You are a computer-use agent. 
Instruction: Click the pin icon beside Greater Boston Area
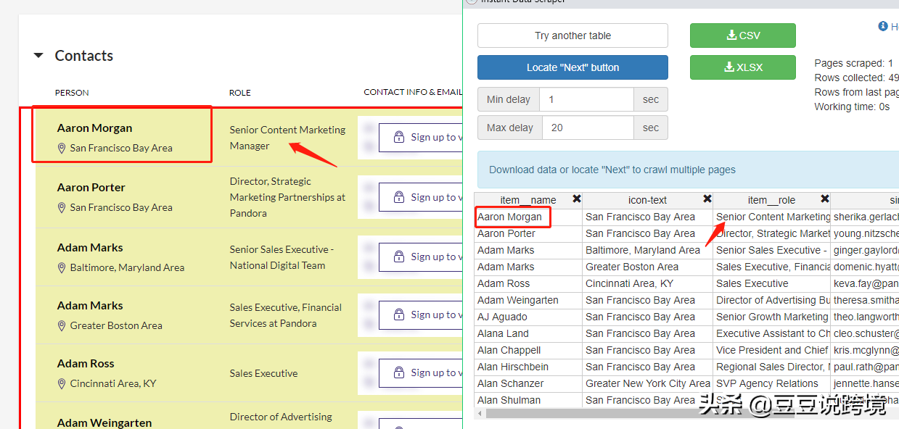62,325
